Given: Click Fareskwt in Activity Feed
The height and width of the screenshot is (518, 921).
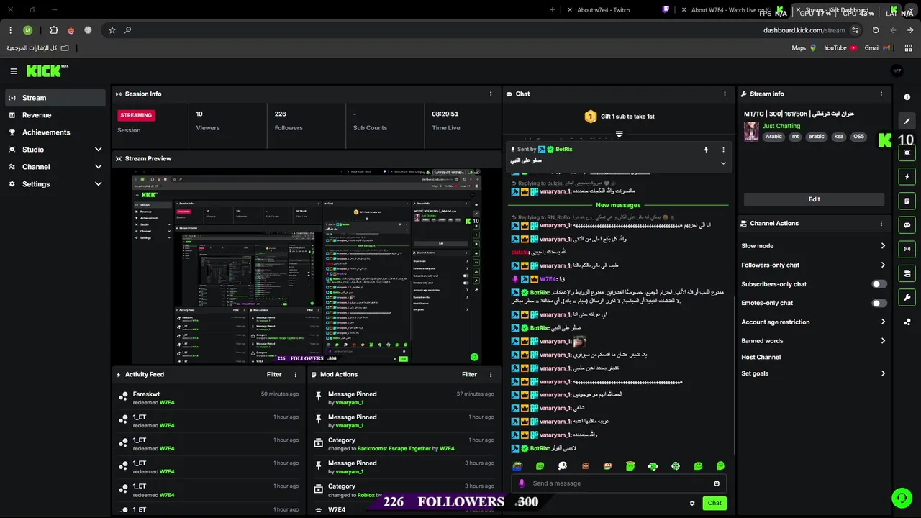Looking at the screenshot, I should tap(146, 394).
